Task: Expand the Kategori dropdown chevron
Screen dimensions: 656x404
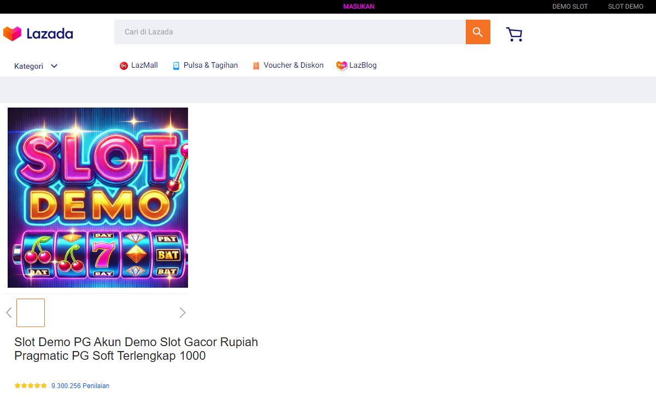Action: pyautogui.click(x=54, y=66)
